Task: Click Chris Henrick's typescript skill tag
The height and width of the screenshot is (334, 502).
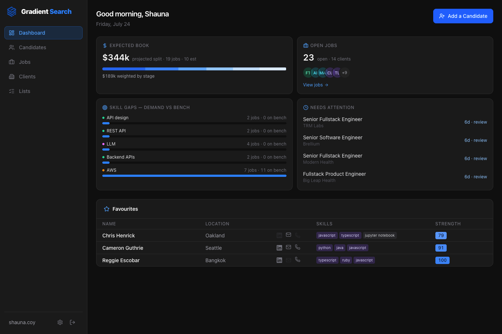Action: 350,236
